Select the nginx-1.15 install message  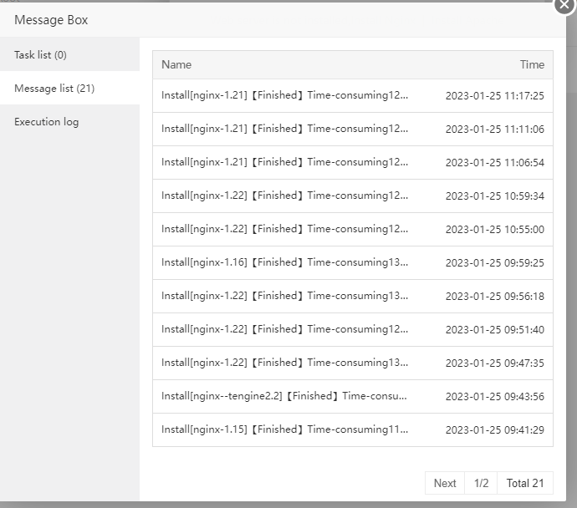pyautogui.click(x=285, y=430)
